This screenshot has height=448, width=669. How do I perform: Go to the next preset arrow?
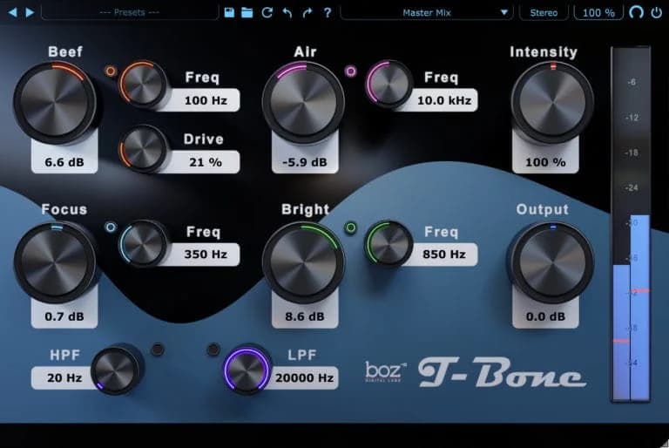tap(30, 12)
